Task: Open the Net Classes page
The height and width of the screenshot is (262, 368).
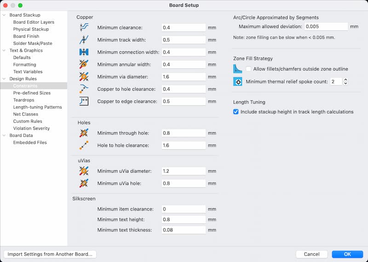Action: click(x=26, y=114)
